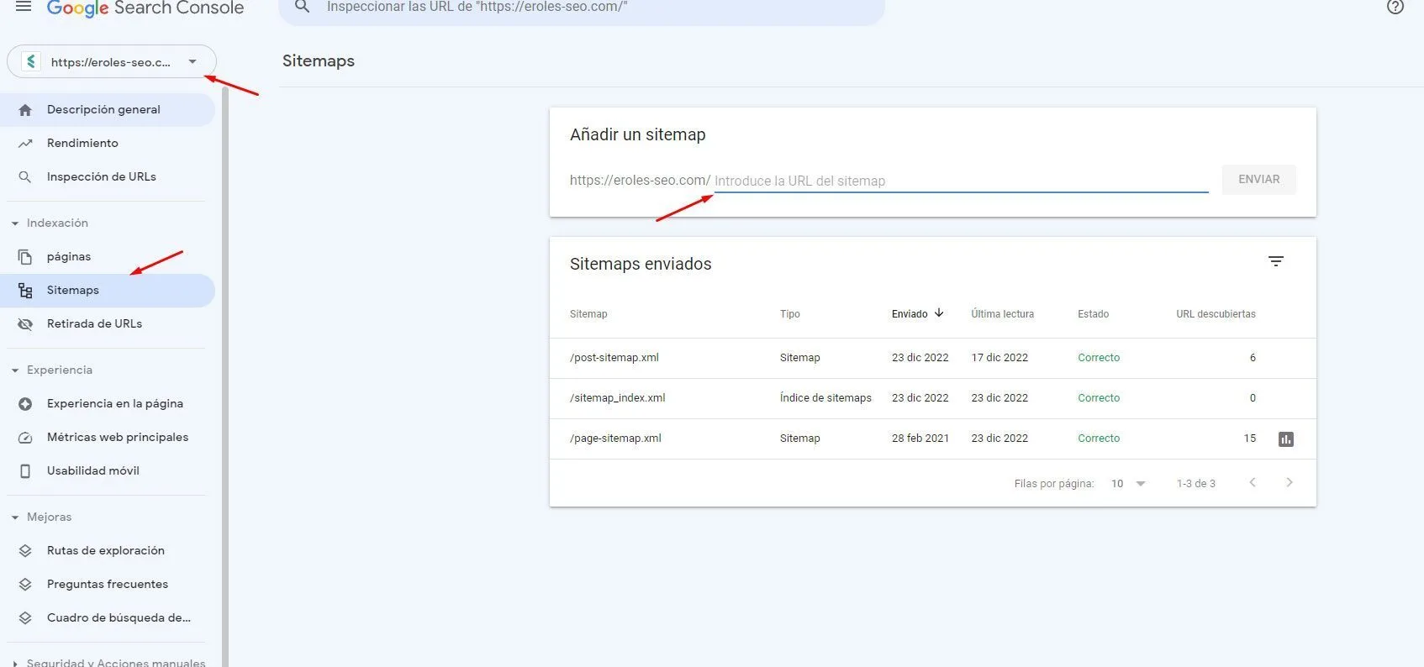Click the crossed-eye icon beside Retirada de URLs
Screen dimensions: 1424x667
25,324
